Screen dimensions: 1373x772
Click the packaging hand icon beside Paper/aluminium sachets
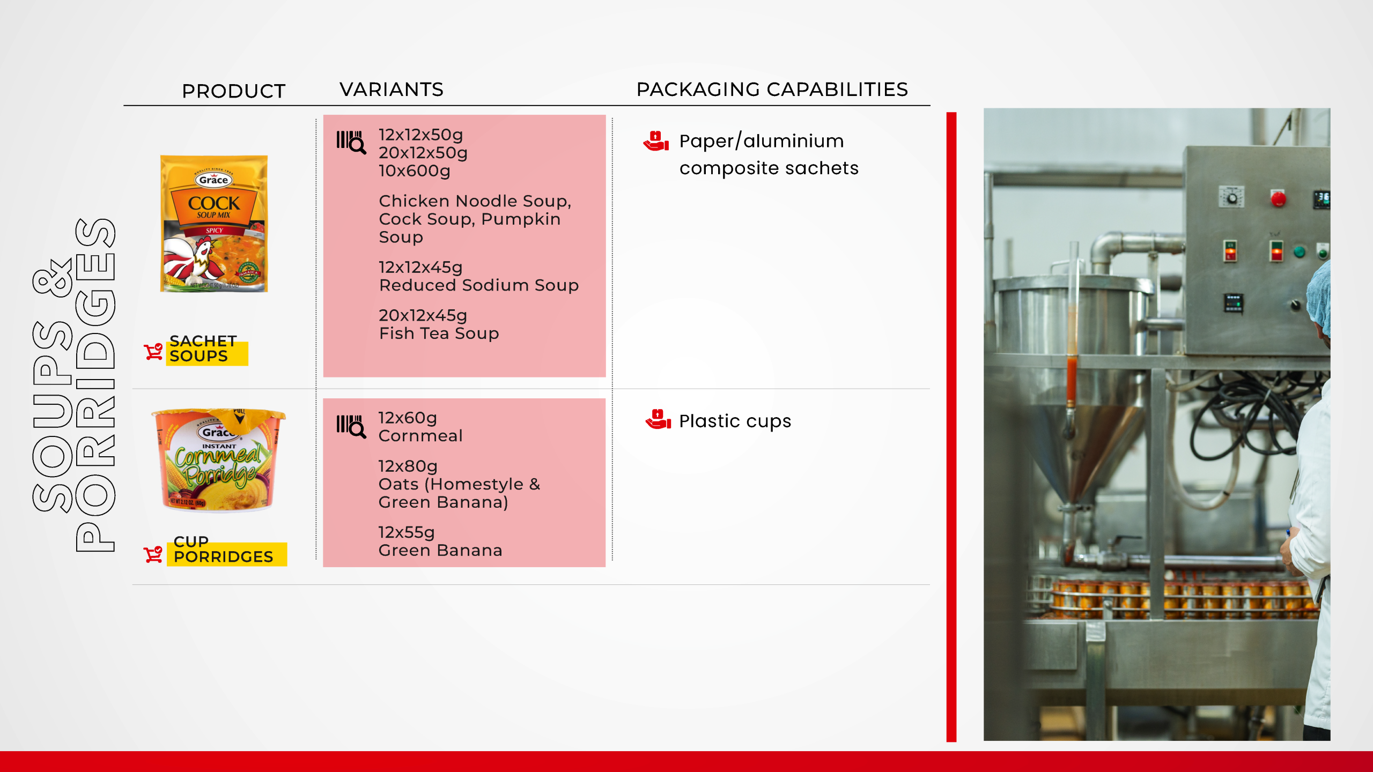(x=656, y=141)
